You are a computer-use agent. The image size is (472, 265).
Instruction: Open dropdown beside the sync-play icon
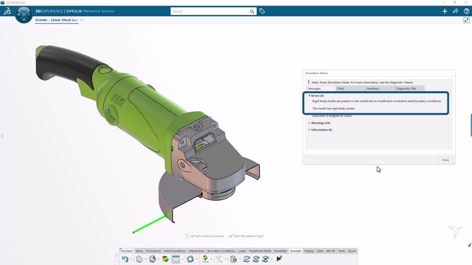click(x=271, y=259)
